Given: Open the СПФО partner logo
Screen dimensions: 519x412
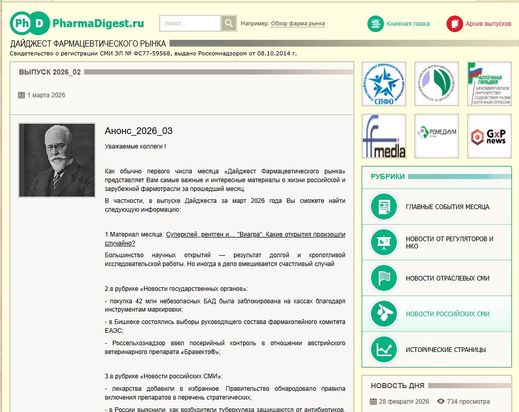Looking at the screenshot, I should tap(383, 84).
